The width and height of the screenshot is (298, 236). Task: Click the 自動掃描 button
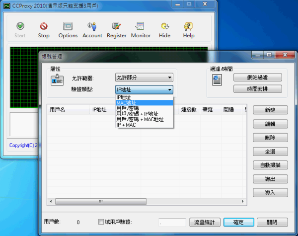click(x=270, y=165)
